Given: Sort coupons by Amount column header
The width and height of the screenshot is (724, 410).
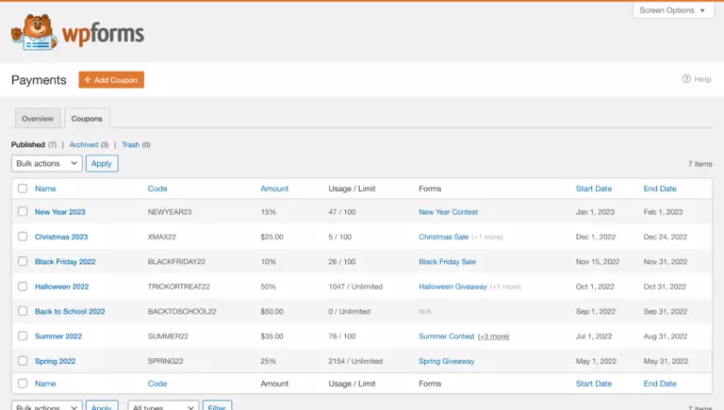Looking at the screenshot, I should (274, 189).
